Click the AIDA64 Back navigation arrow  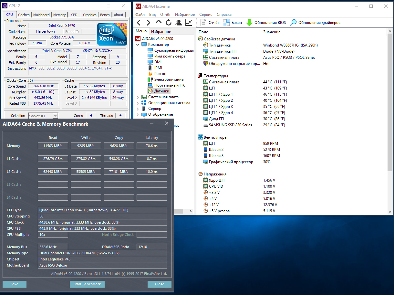click(x=139, y=23)
